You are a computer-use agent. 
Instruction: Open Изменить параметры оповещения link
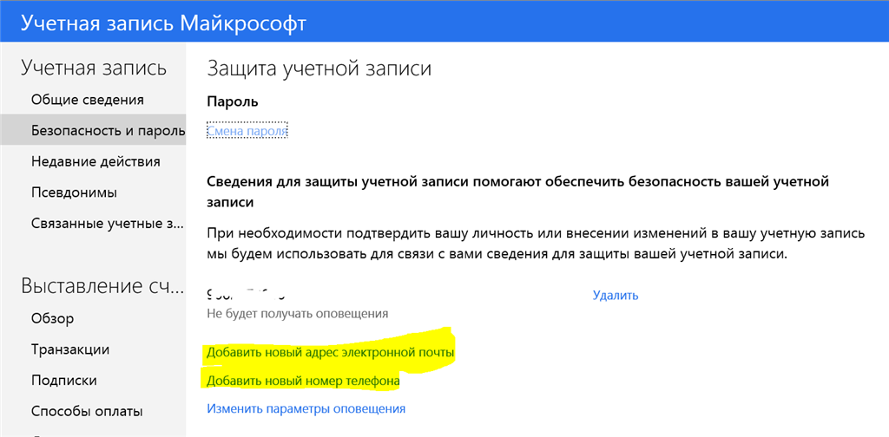click(x=306, y=408)
